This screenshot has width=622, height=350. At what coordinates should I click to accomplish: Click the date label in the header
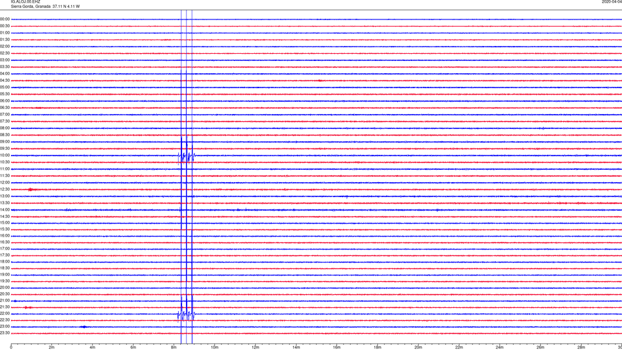[612, 2]
